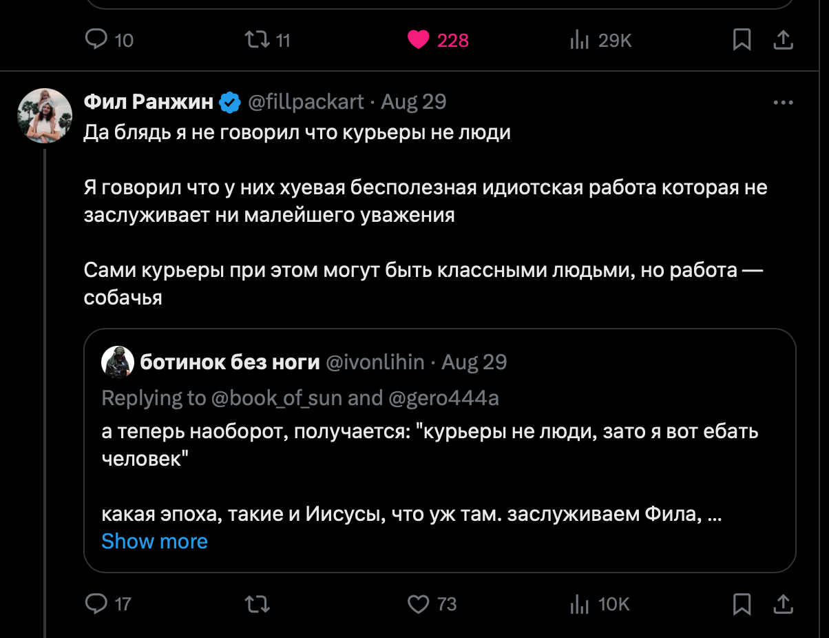Expand quoted tweet with Show more
This screenshot has height=638, width=829.
(x=154, y=542)
